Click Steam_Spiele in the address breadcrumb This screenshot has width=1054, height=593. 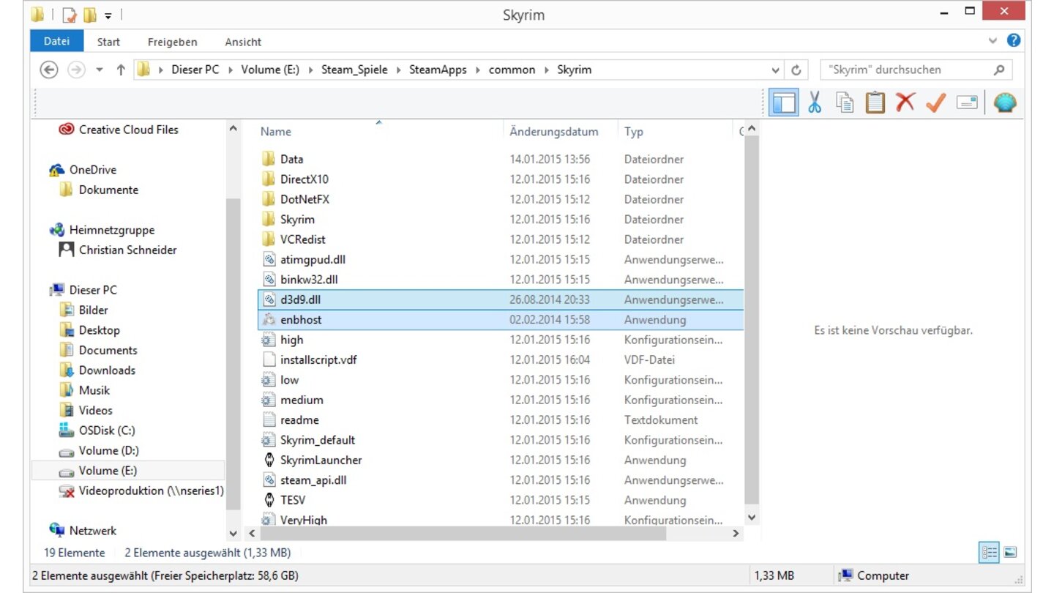pos(354,70)
